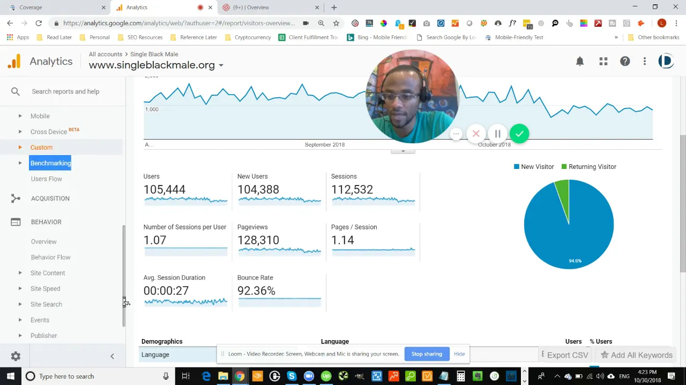Click the All accounts breadcrumb link

[x=106, y=54]
